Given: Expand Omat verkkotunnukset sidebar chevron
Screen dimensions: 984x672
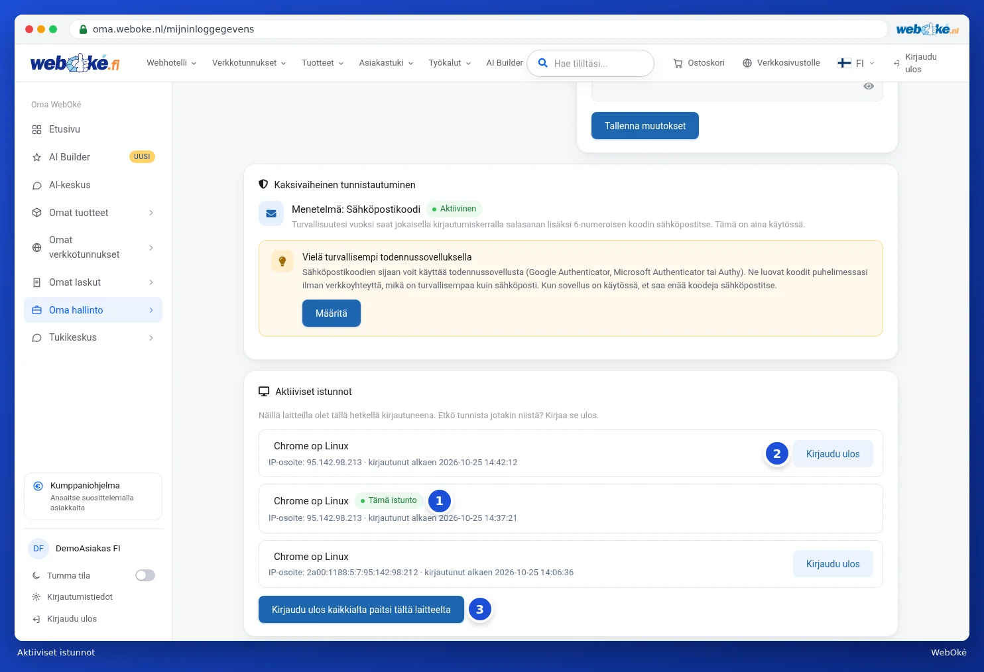Looking at the screenshot, I should [151, 248].
